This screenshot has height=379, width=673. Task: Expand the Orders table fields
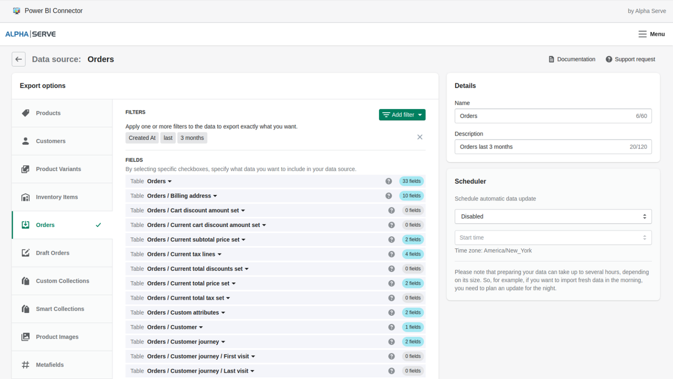(x=160, y=181)
